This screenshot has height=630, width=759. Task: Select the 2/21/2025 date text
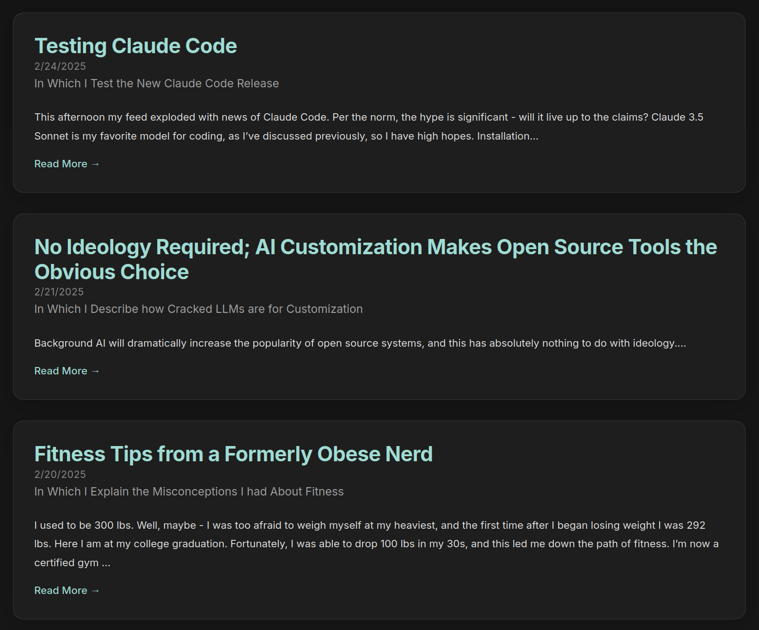pyautogui.click(x=59, y=292)
